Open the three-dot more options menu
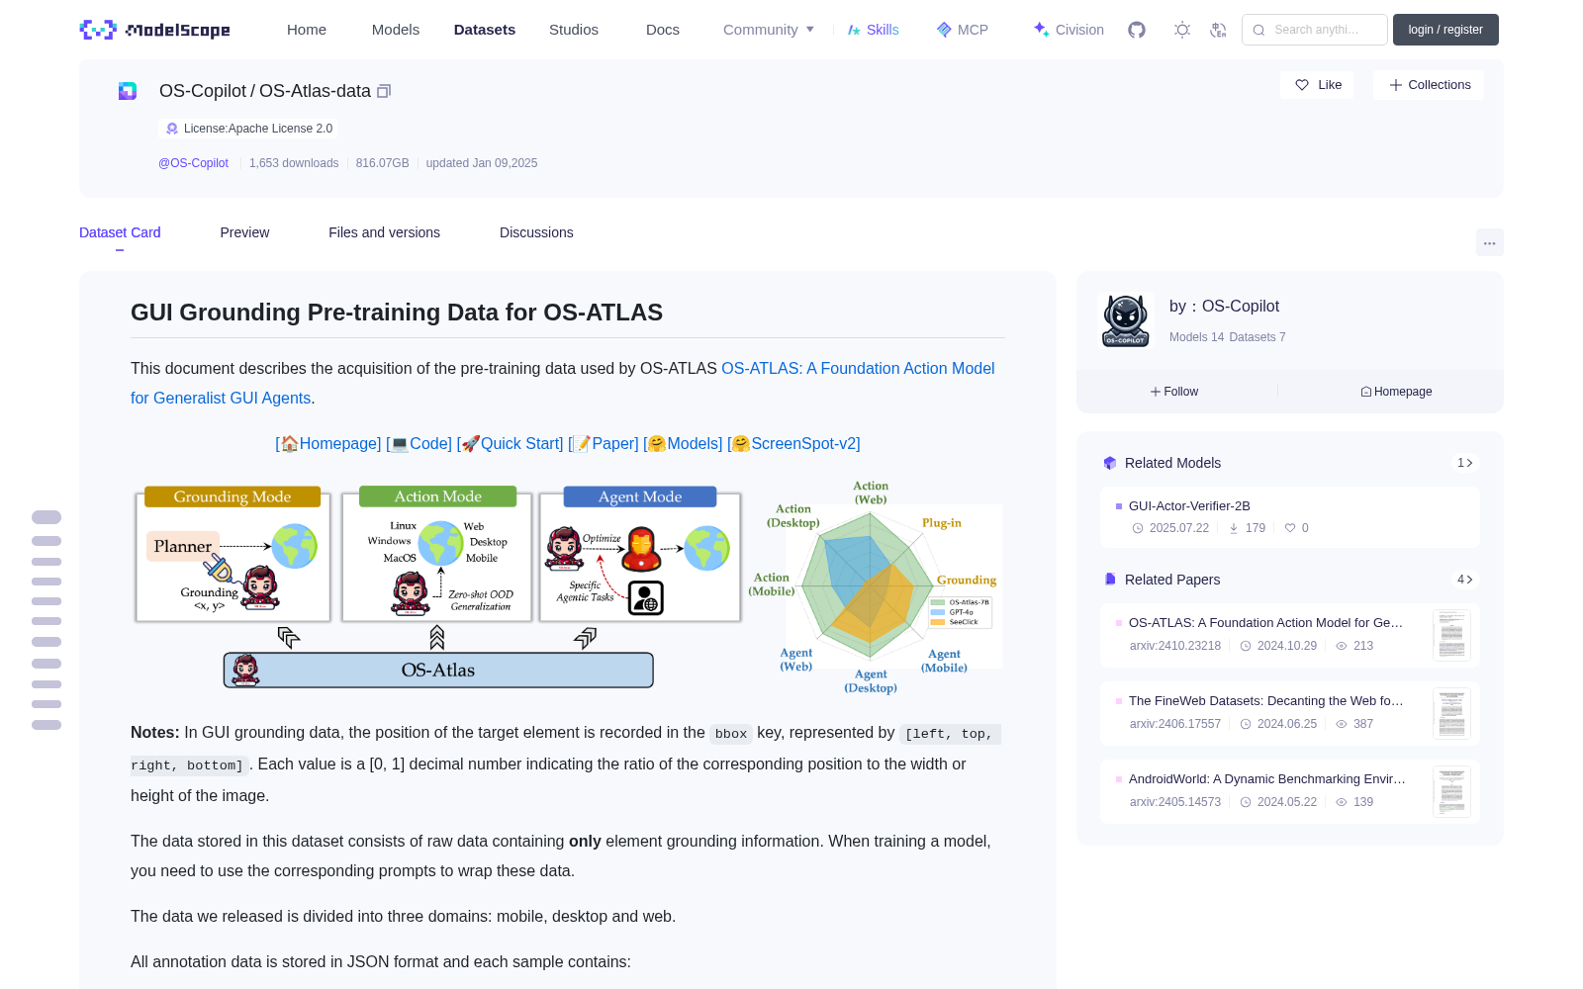The width and height of the screenshot is (1583, 989). coord(1489,242)
